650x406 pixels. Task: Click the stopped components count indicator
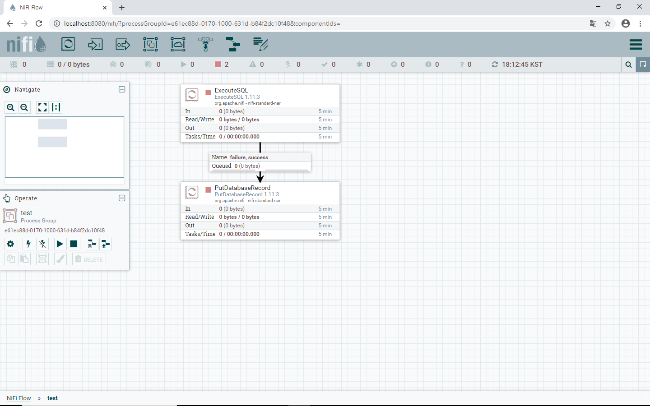point(222,65)
